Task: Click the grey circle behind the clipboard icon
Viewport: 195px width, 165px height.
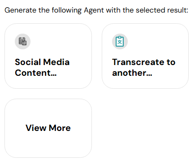Action: 120,41
